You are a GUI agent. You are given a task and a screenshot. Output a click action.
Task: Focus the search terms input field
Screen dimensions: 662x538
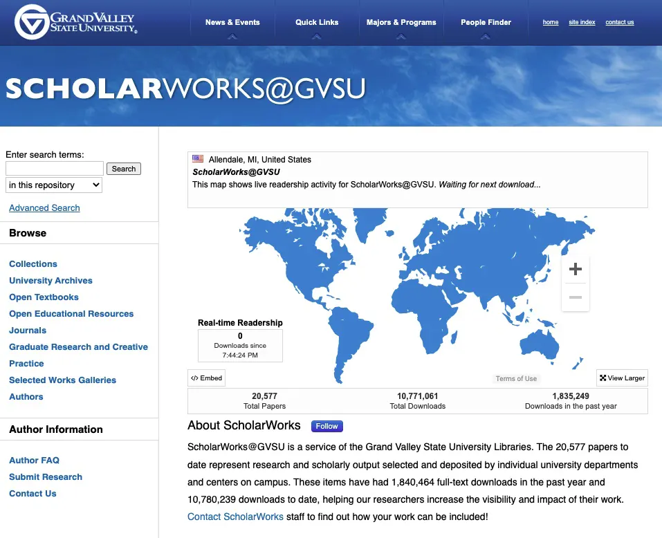click(x=55, y=168)
